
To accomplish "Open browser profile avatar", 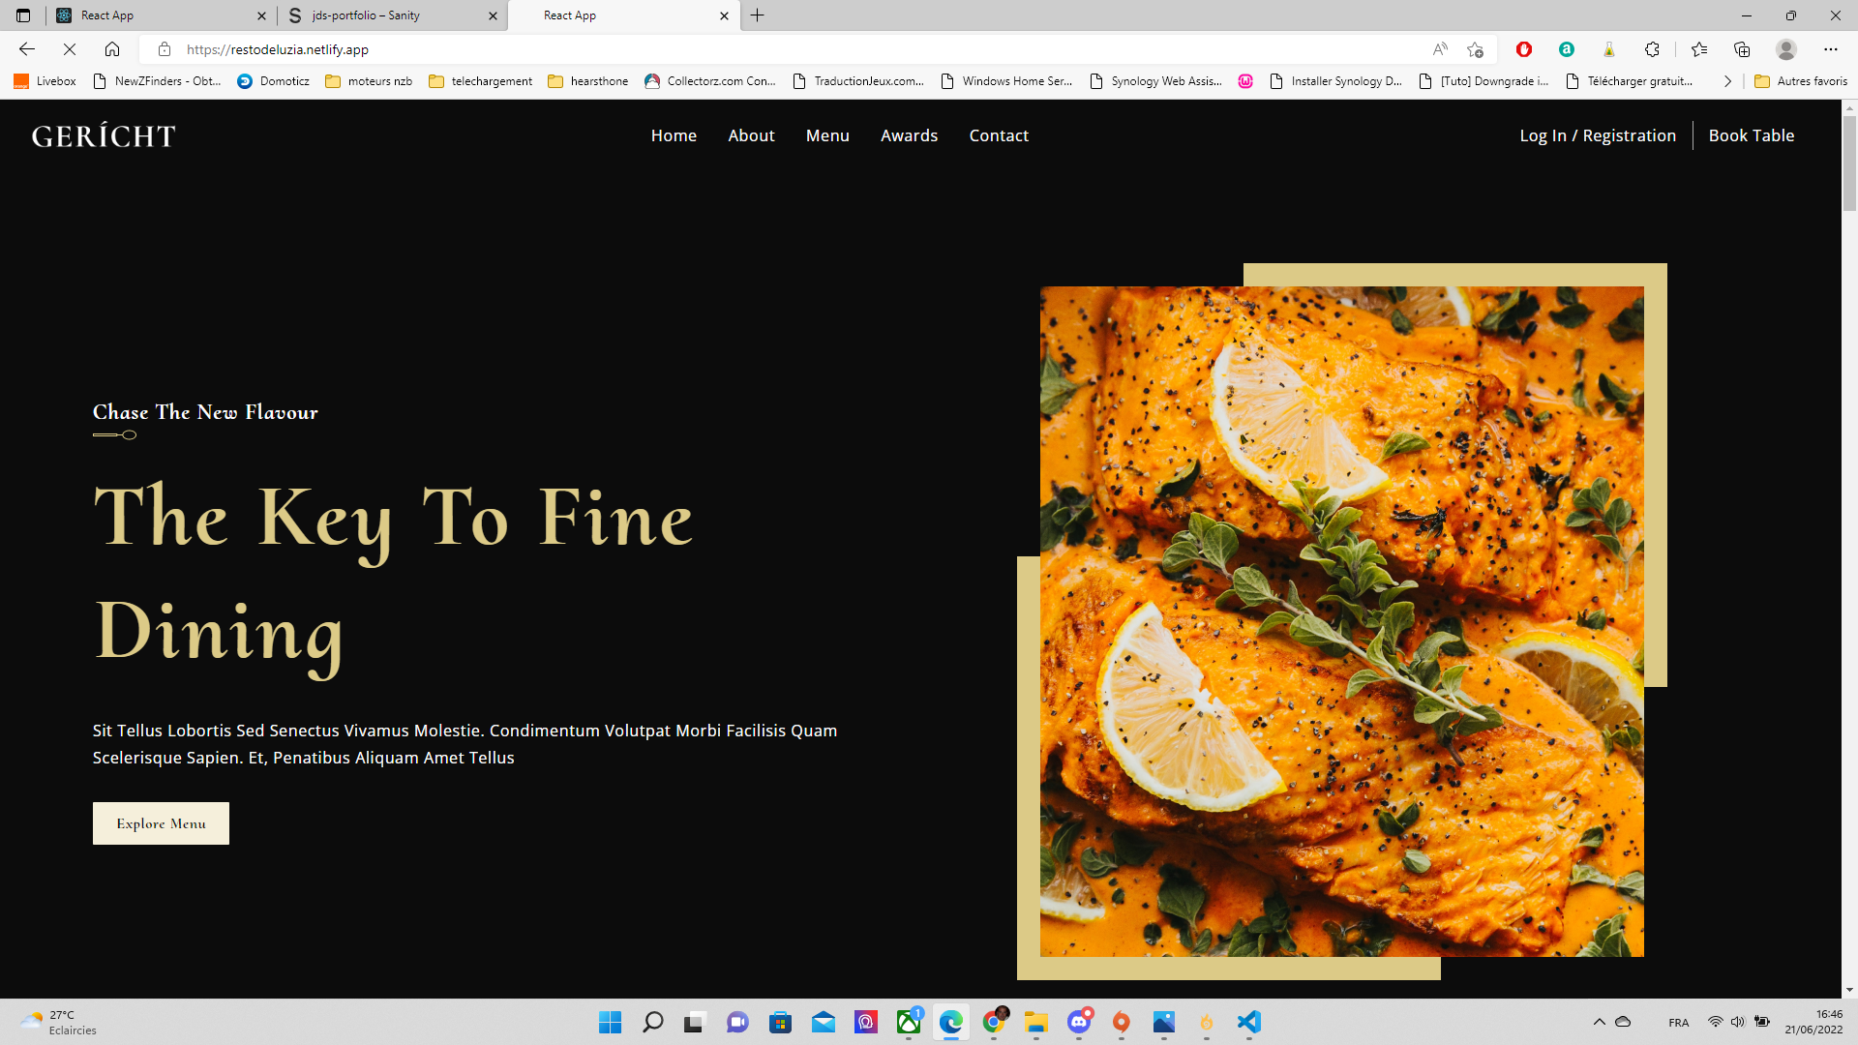I will point(1786,49).
